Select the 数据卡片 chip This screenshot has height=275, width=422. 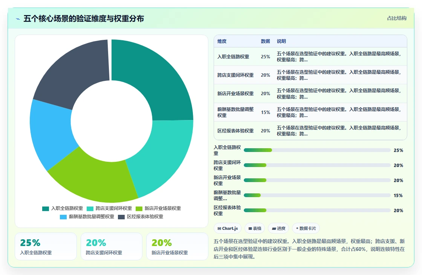[x=306, y=228]
